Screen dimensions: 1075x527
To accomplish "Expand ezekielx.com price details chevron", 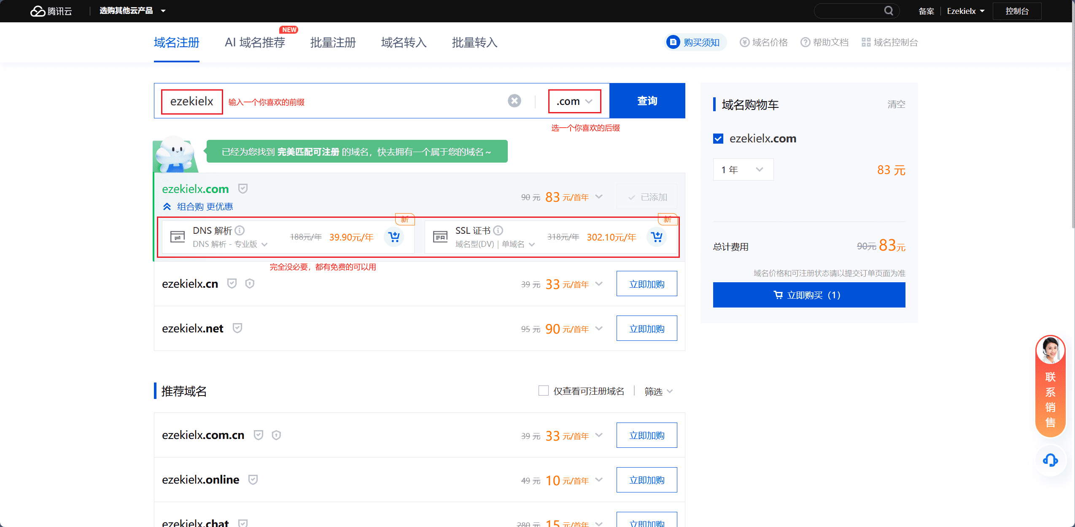I will pyautogui.click(x=599, y=197).
